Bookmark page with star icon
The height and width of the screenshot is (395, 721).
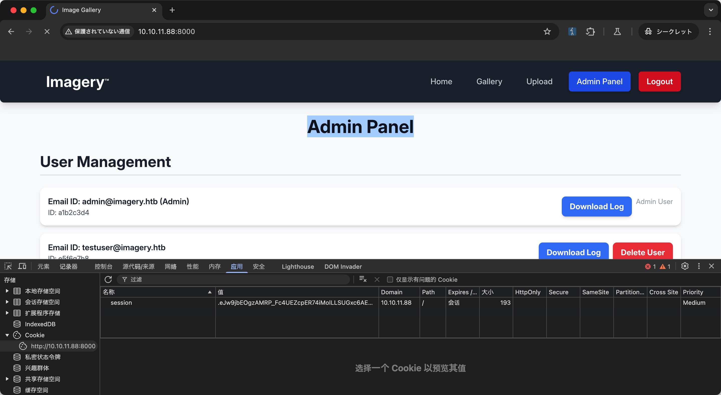coord(547,31)
